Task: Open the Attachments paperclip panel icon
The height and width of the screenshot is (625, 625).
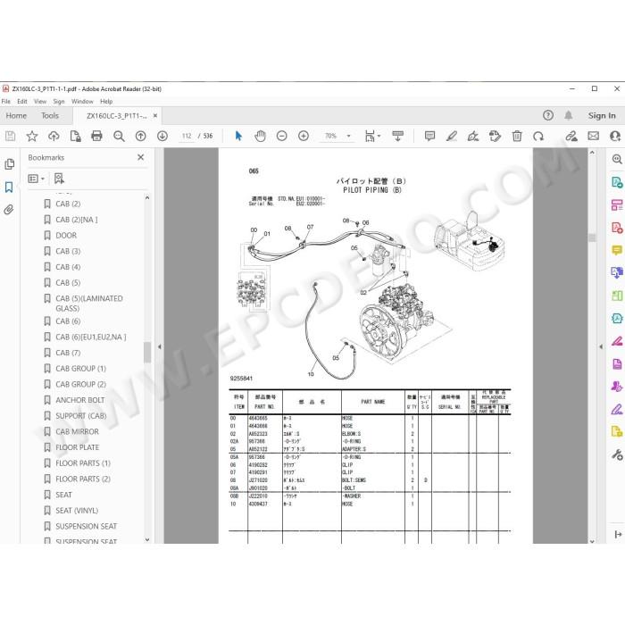Action: pyautogui.click(x=9, y=210)
